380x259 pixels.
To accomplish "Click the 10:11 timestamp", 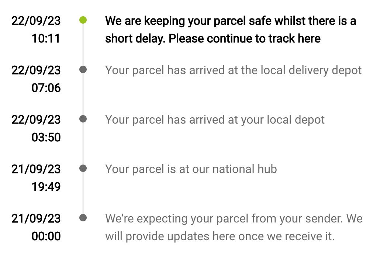I will [46, 38].
